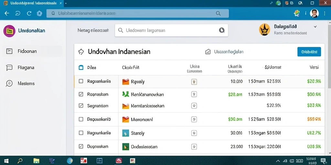Focus the browser address bar
The width and height of the screenshot is (331, 165).
(138, 14)
